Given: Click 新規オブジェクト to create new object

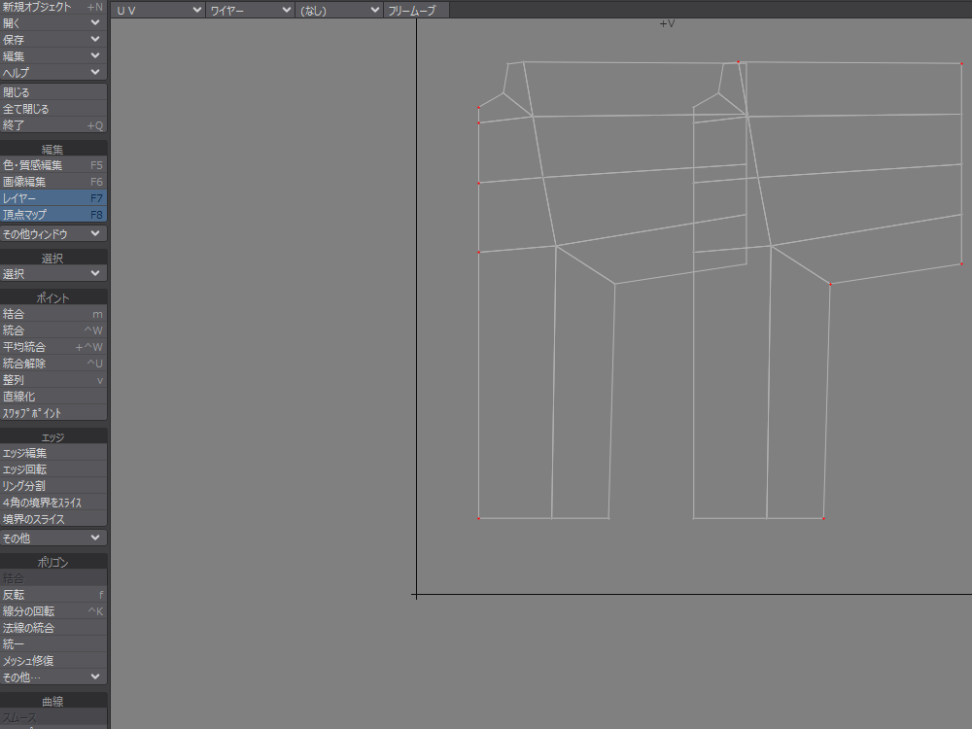Looking at the screenshot, I should 52,7.
